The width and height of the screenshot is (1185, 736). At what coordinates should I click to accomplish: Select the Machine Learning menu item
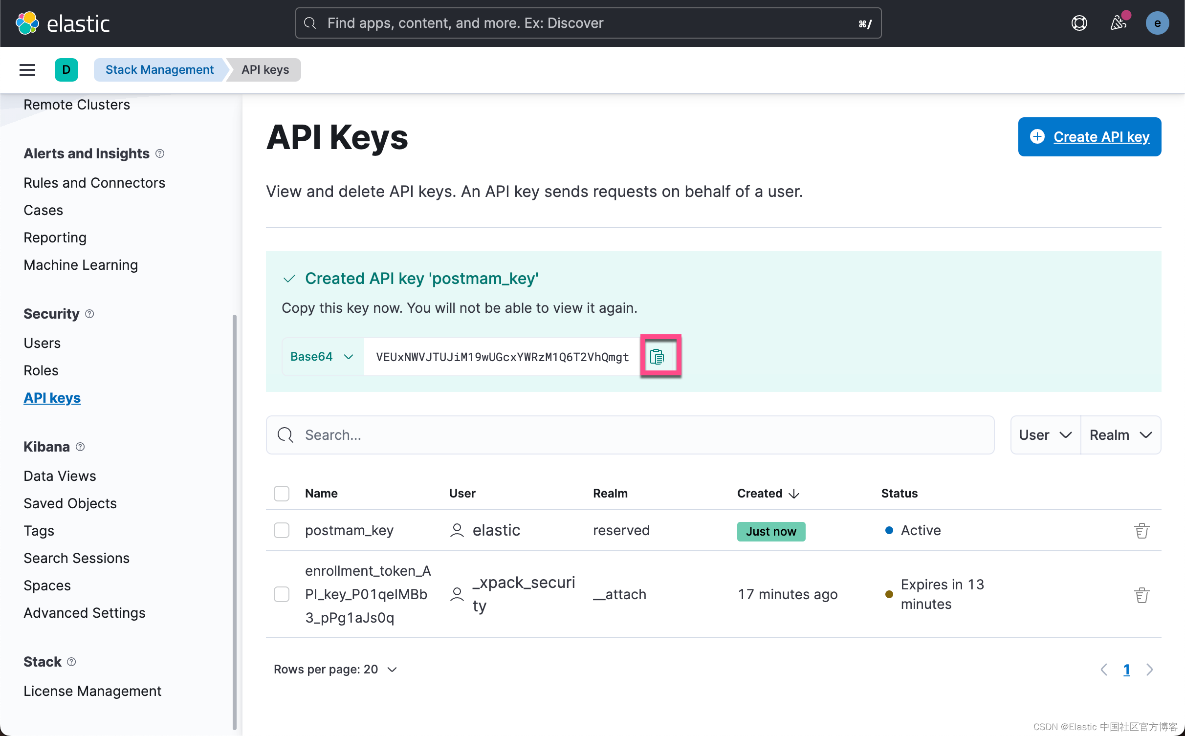pos(81,264)
